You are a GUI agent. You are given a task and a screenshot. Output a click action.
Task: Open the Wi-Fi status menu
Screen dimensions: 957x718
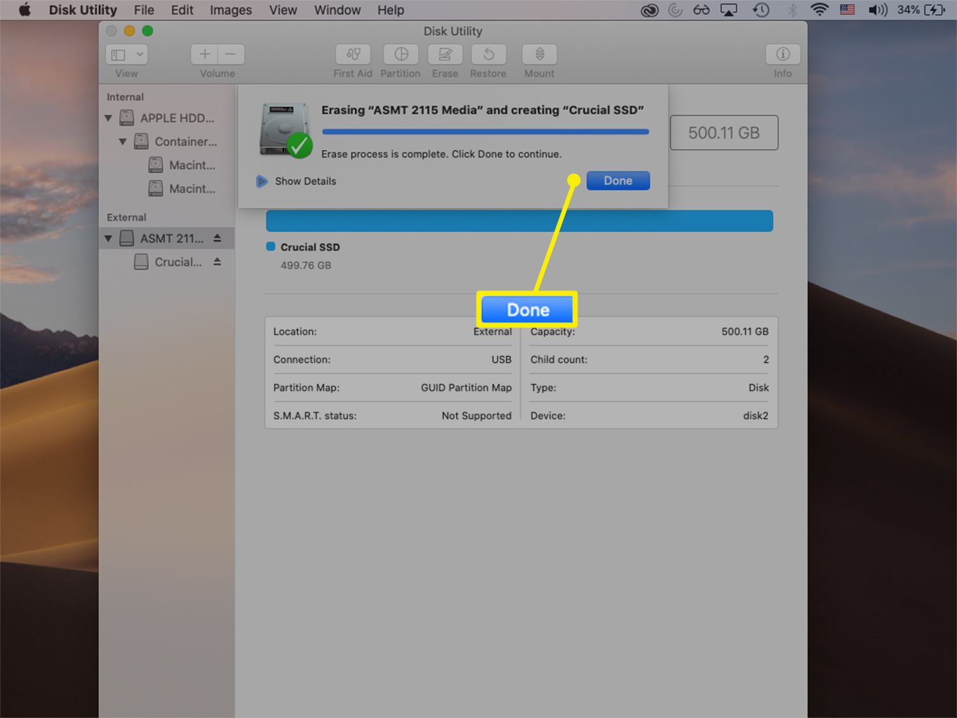coord(819,10)
